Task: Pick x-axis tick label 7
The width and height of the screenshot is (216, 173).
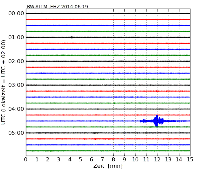Action: pos(102,160)
